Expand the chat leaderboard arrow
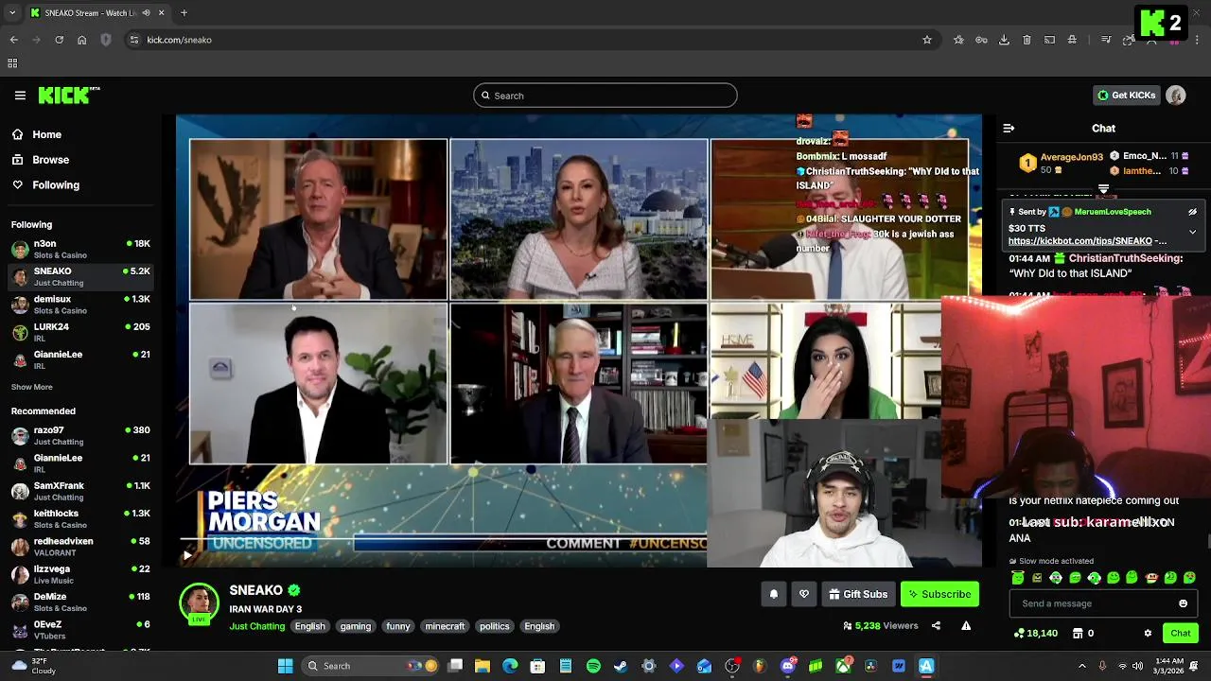This screenshot has width=1211, height=681. tap(1103, 189)
